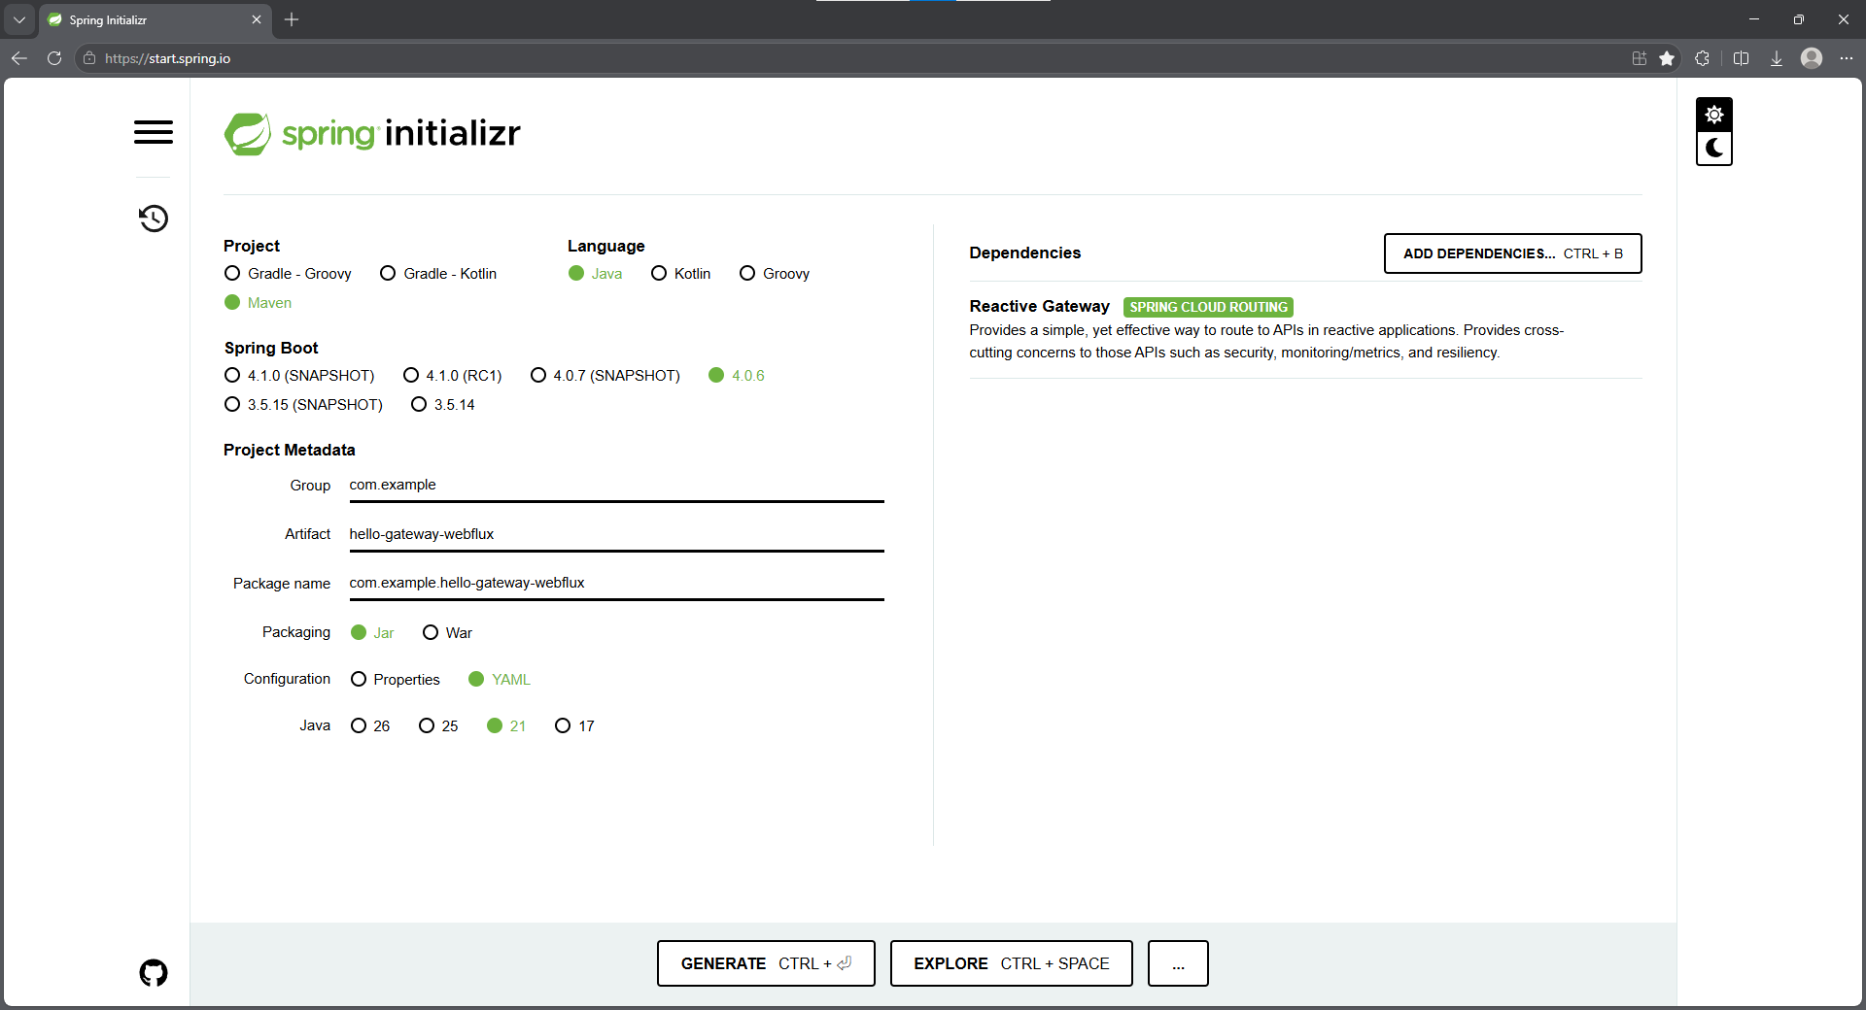Click the Explore button
The image size is (1866, 1010).
point(1011,963)
